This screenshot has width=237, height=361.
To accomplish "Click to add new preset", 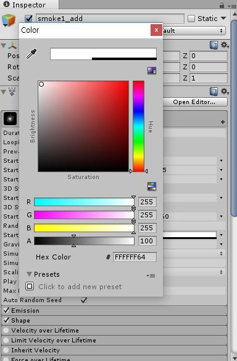I will point(80,287).
